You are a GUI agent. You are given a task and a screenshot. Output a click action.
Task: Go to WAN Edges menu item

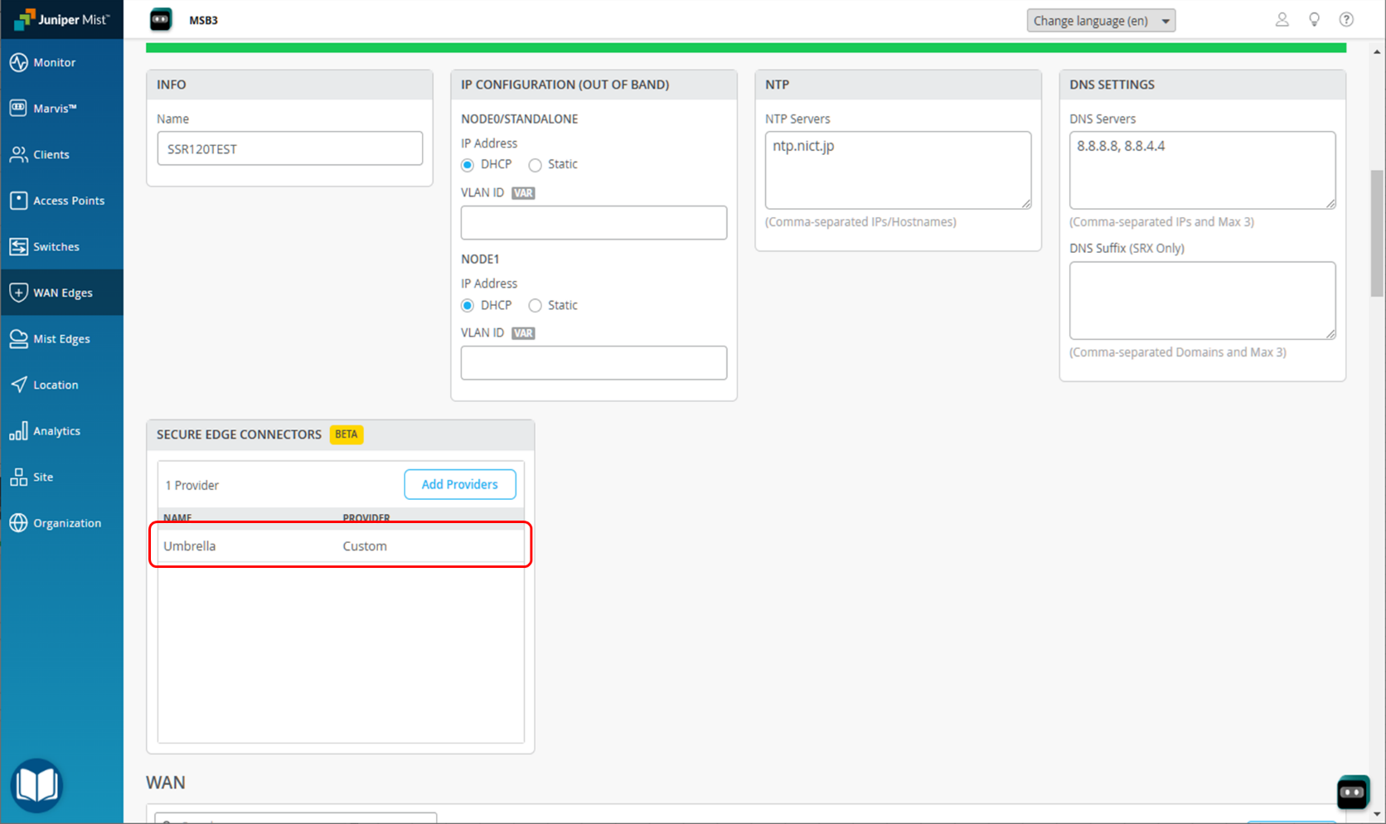[x=62, y=293]
